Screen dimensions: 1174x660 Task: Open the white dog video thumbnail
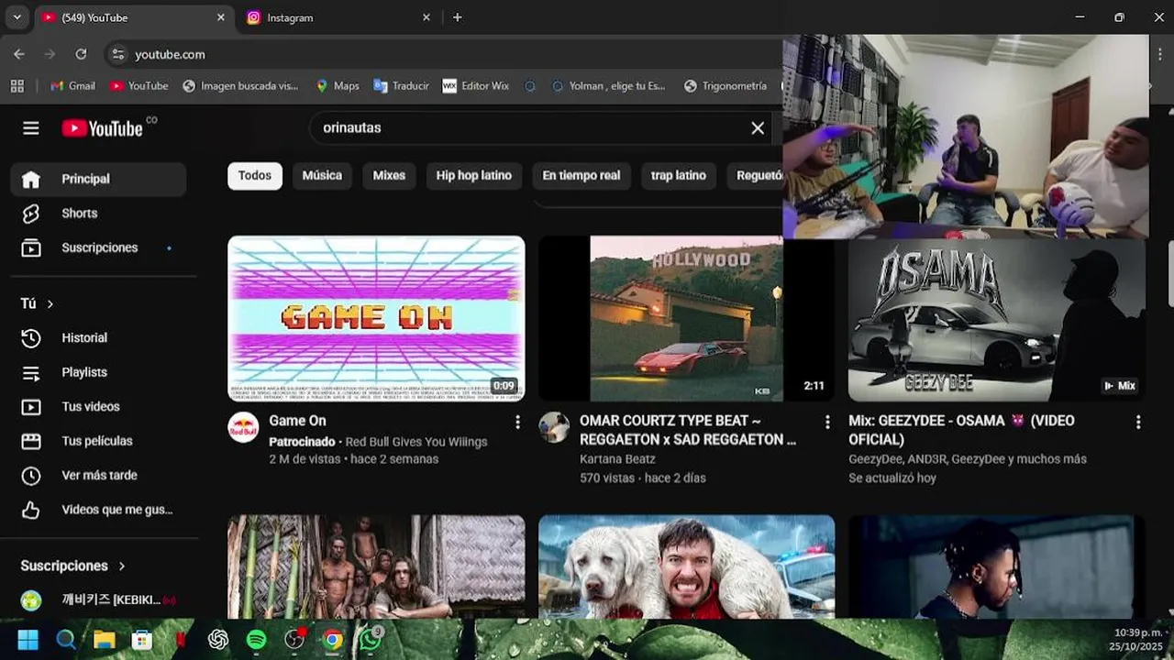coord(686,566)
